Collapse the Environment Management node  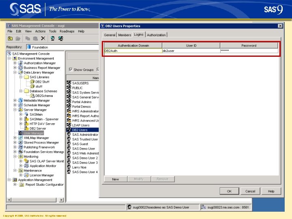(x=9, y=58)
